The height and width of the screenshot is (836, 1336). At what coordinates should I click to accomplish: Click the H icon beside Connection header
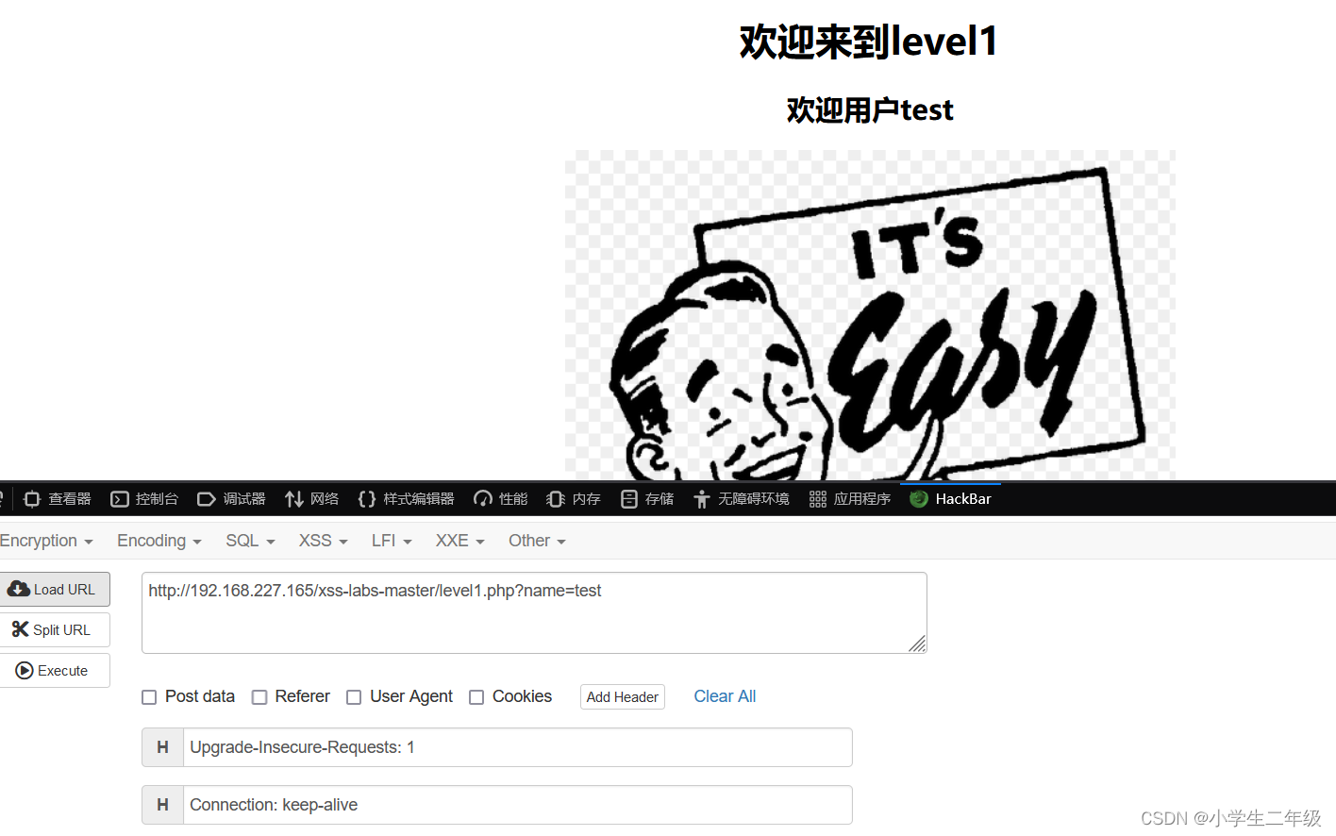[x=162, y=805]
